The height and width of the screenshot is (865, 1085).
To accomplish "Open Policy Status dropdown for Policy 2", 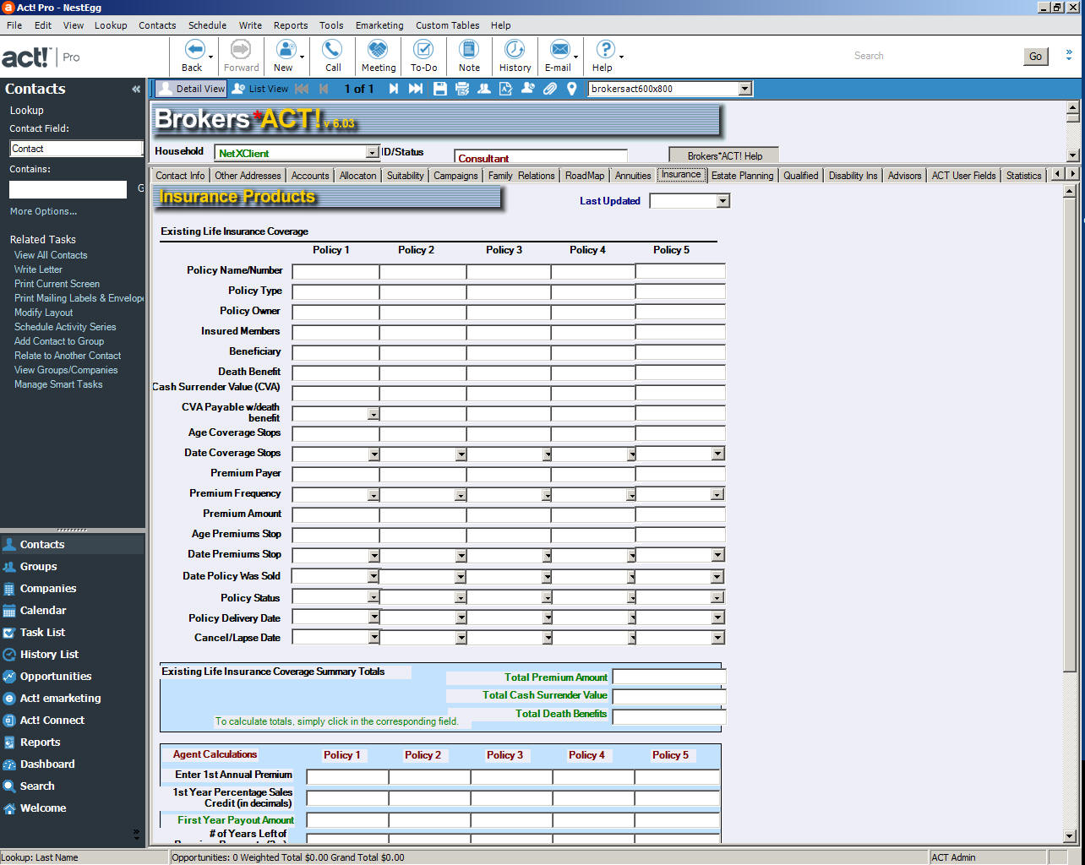I will click(460, 597).
